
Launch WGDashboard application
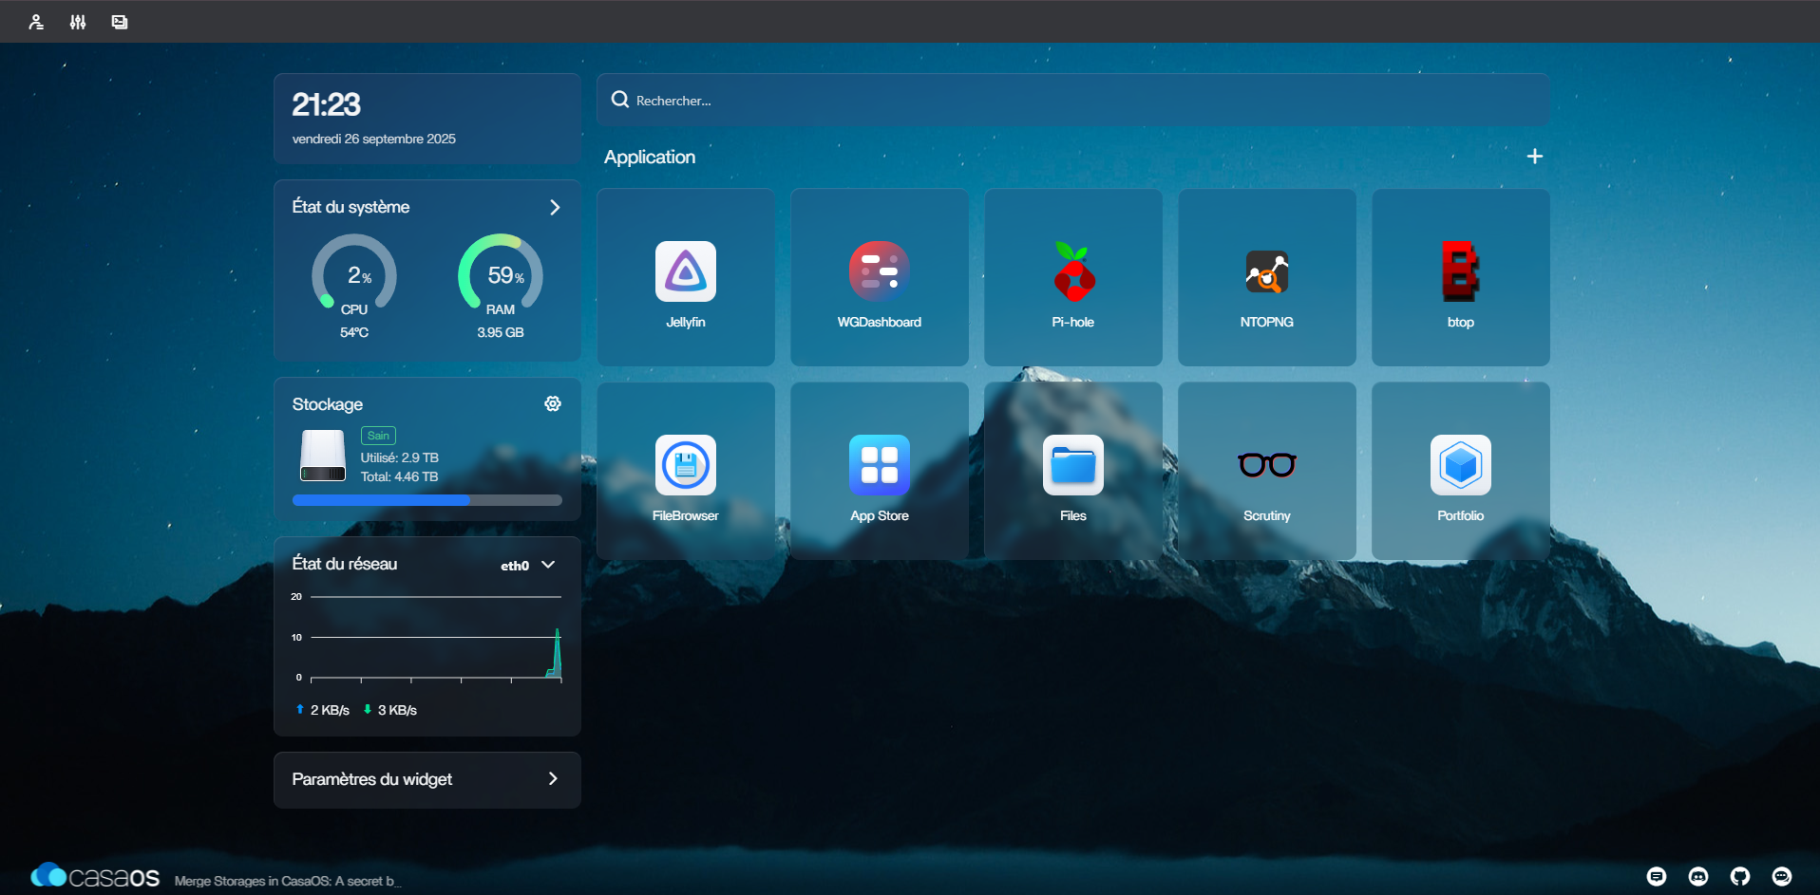pyautogui.click(x=879, y=272)
